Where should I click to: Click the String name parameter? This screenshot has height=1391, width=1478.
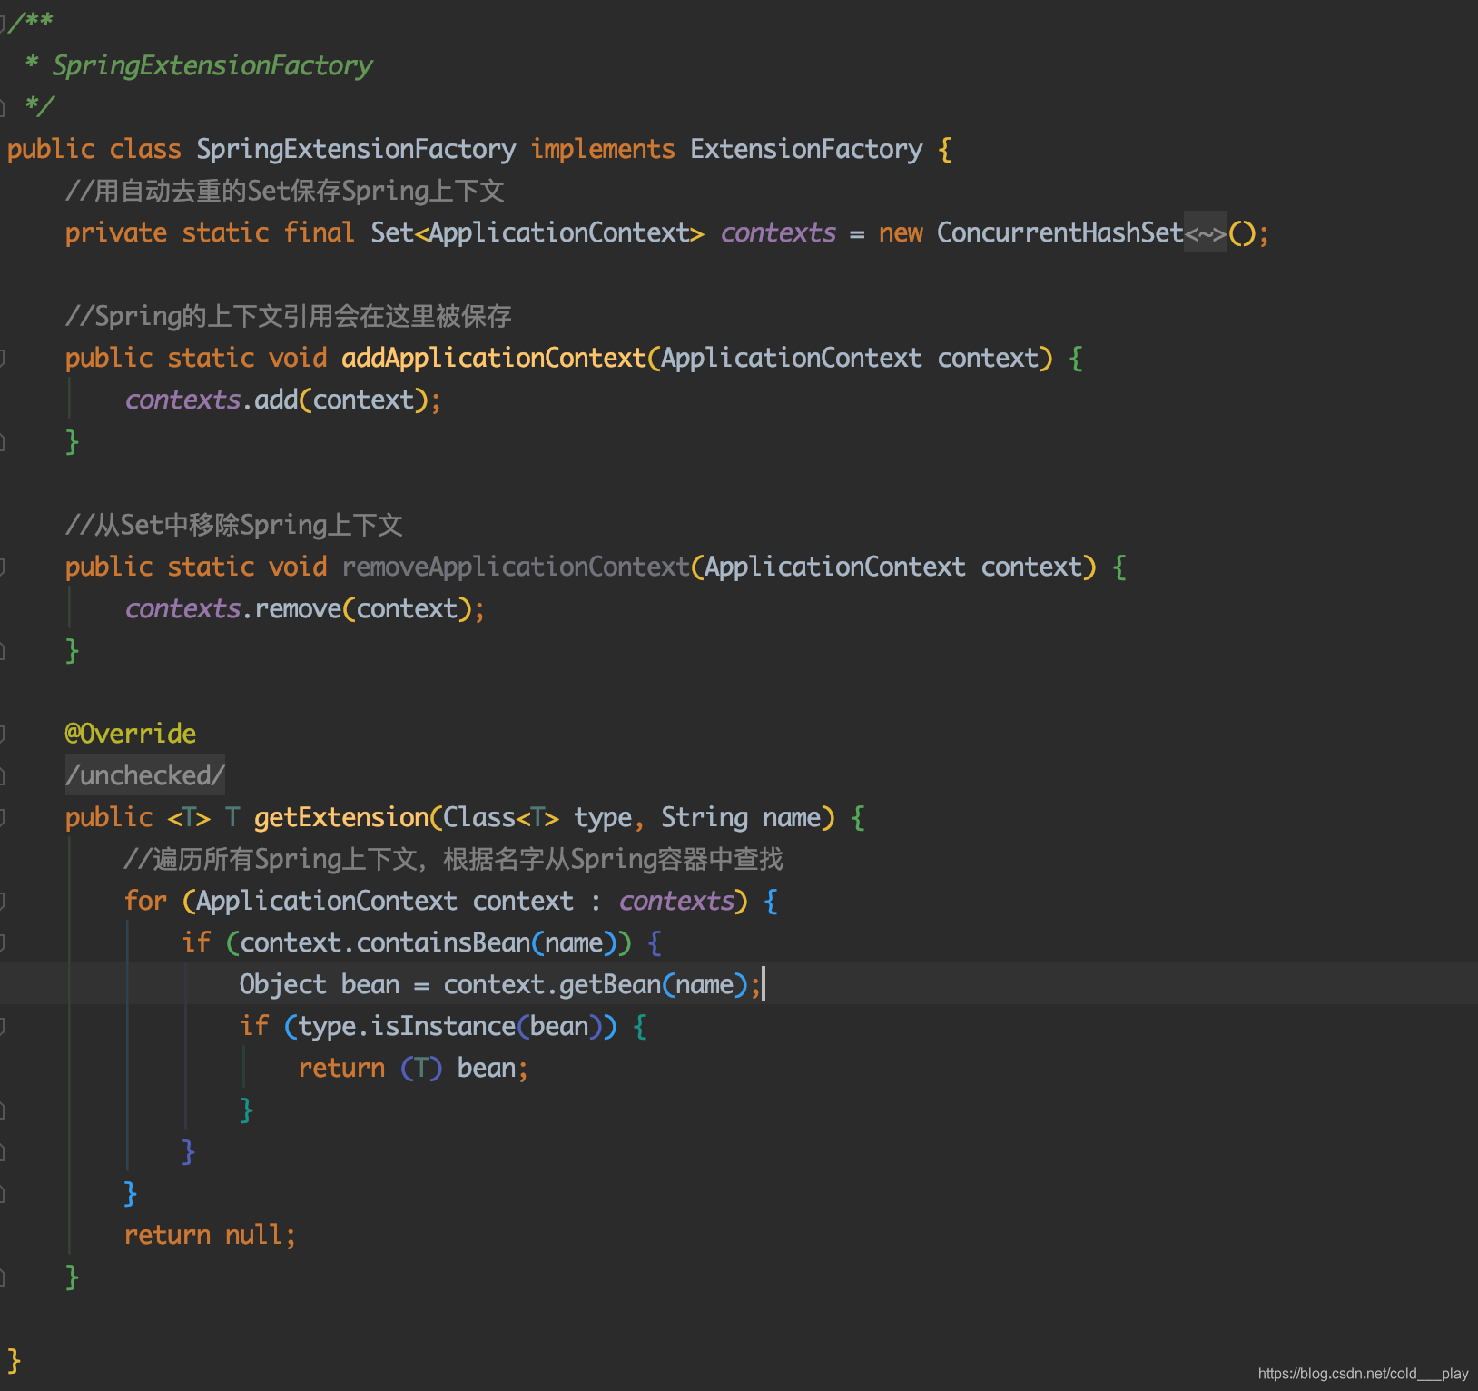[741, 817]
